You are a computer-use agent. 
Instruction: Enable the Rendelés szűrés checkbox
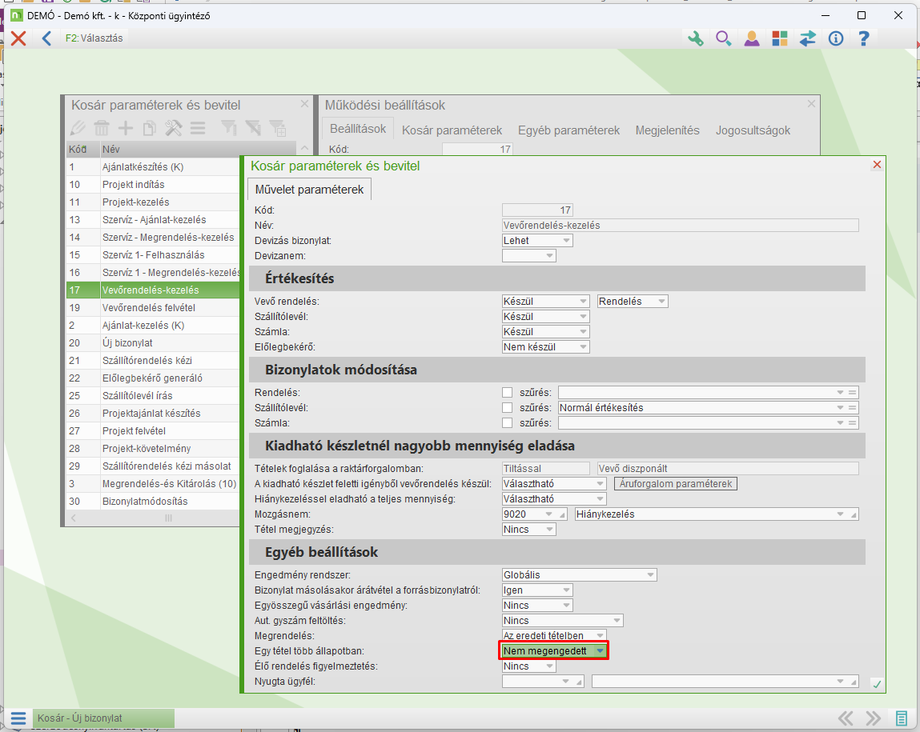[507, 393]
